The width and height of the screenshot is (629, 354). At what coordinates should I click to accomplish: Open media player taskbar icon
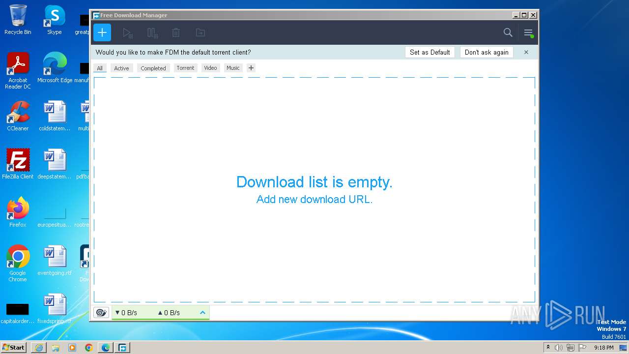[x=72, y=348]
